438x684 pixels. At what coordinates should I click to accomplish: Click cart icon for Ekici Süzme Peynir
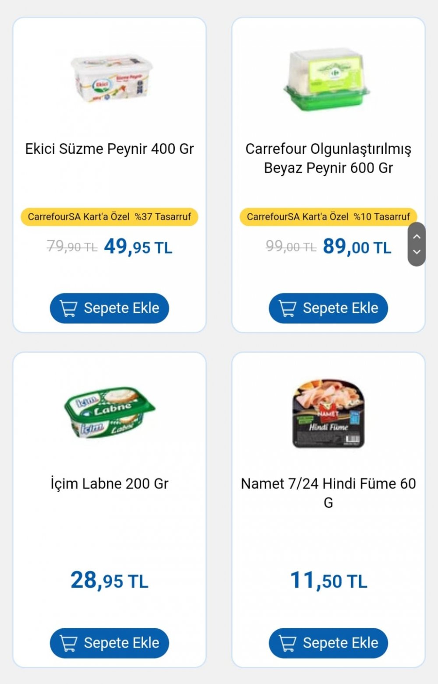[68, 308]
